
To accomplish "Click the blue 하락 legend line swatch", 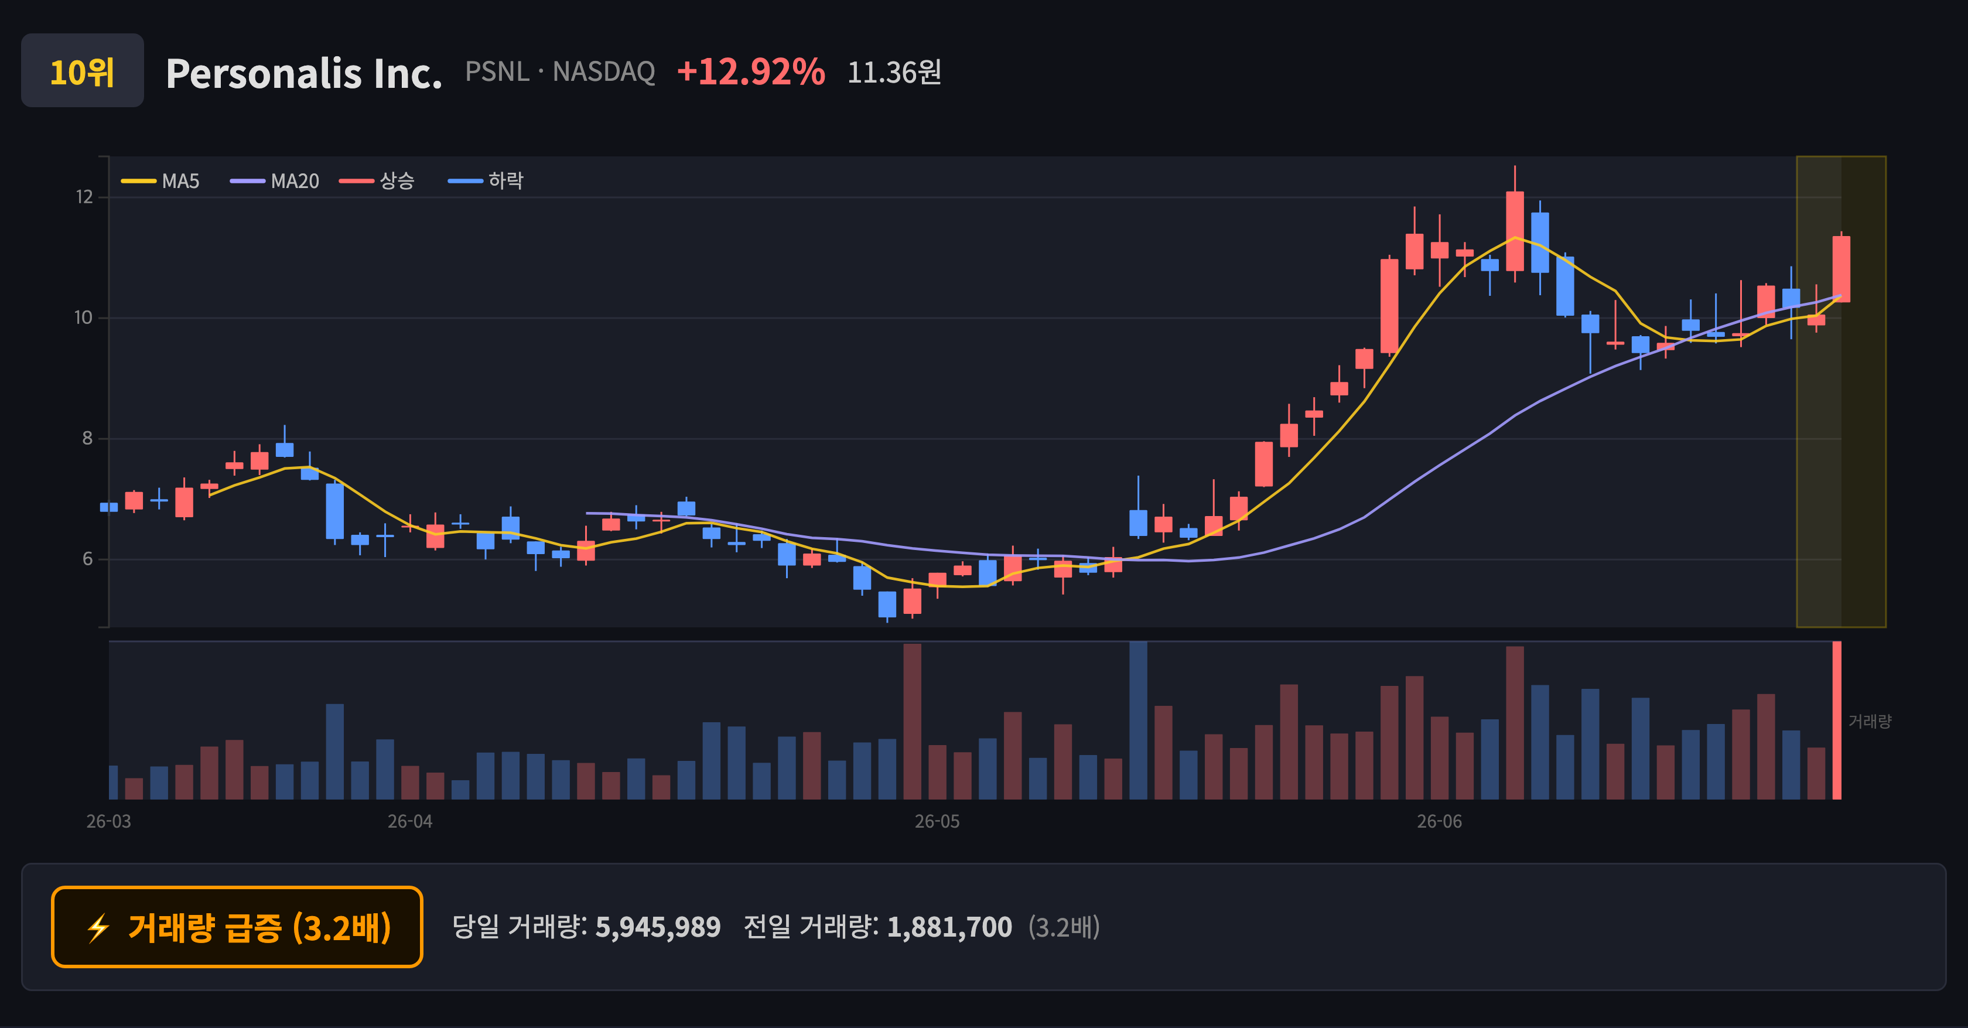I will (465, 181).
